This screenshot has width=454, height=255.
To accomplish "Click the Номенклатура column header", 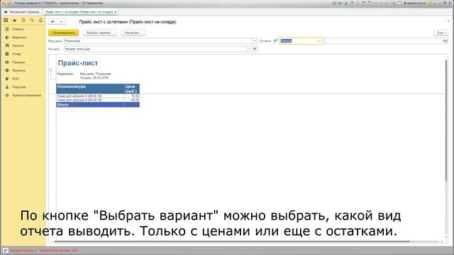I will [90, 89].
